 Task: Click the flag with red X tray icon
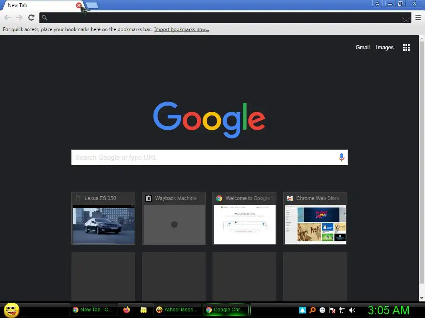332,310
